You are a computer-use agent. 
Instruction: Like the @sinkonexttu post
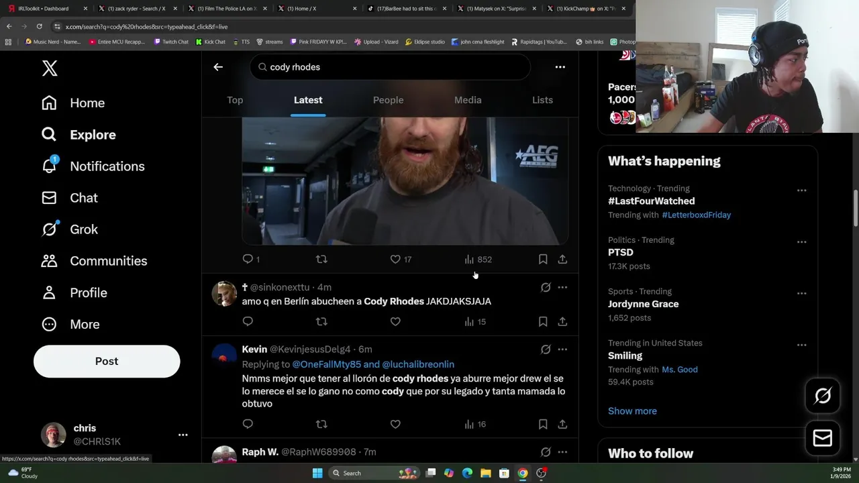[395, 321]
